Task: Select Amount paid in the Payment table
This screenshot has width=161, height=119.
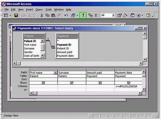Action: (64, 52)
